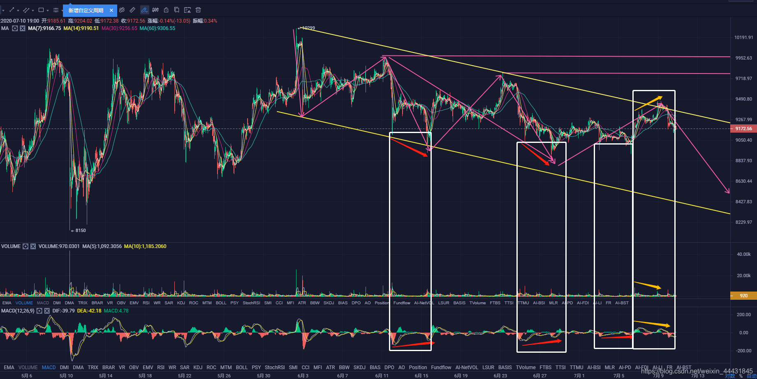The image size is (757, 379).
Task: Expand the line tool dropdown arrow
Action: tap(18, 11)
